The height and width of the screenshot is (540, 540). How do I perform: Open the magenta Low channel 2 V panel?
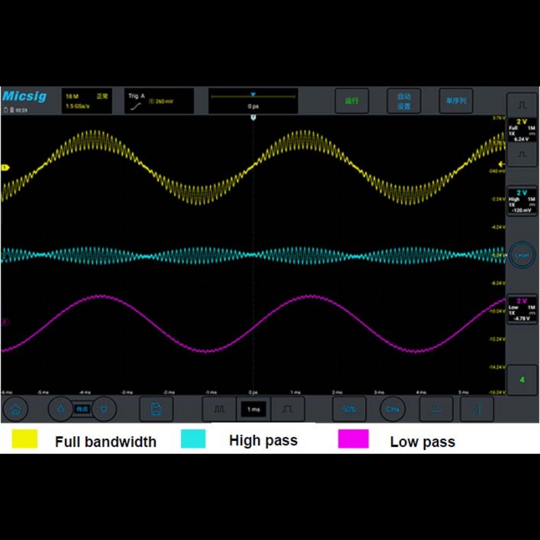tap(522, 309)
